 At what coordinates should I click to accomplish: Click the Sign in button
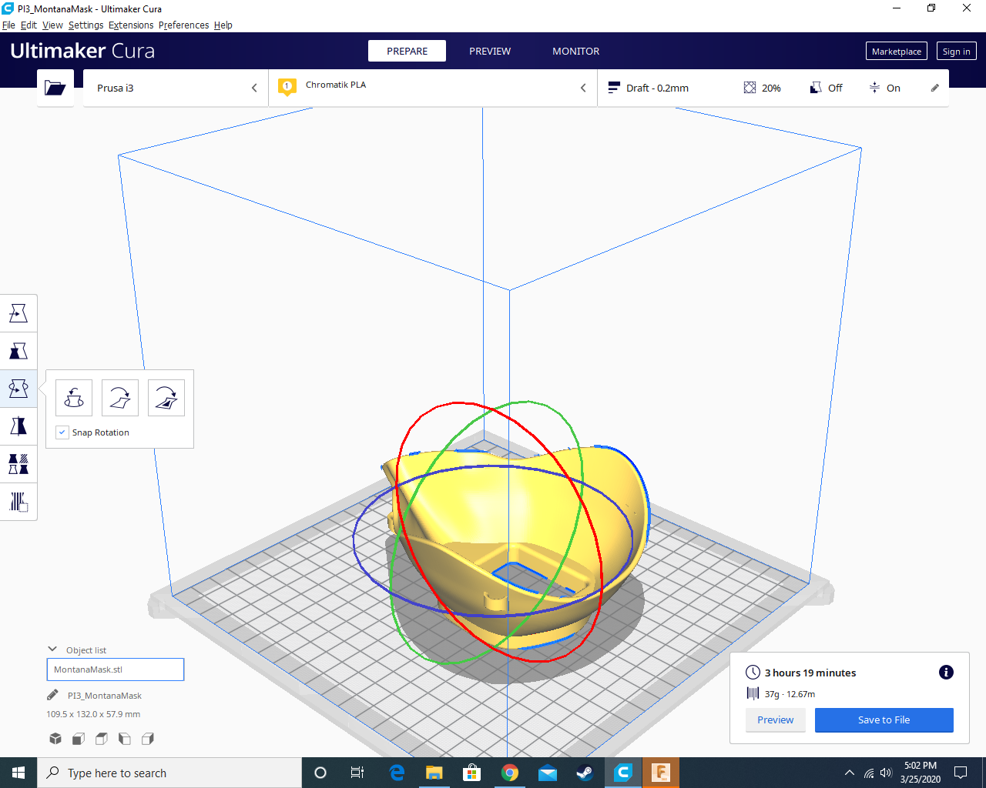click(x=957, y=52)
